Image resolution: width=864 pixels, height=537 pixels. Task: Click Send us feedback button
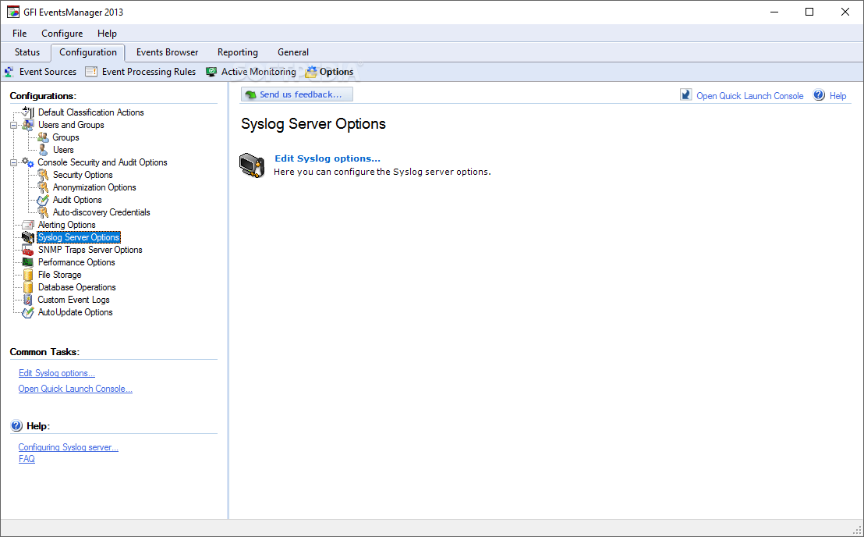click(x=297, y=94)
